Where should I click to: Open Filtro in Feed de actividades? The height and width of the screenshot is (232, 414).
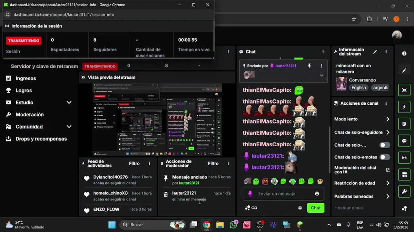click(134, 164)
